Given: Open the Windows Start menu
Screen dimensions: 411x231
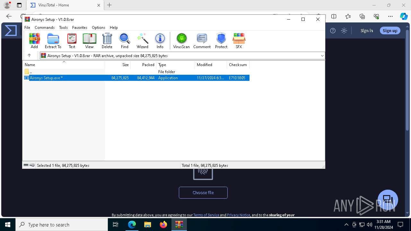Looking at the screenshot, I should 8,225.
